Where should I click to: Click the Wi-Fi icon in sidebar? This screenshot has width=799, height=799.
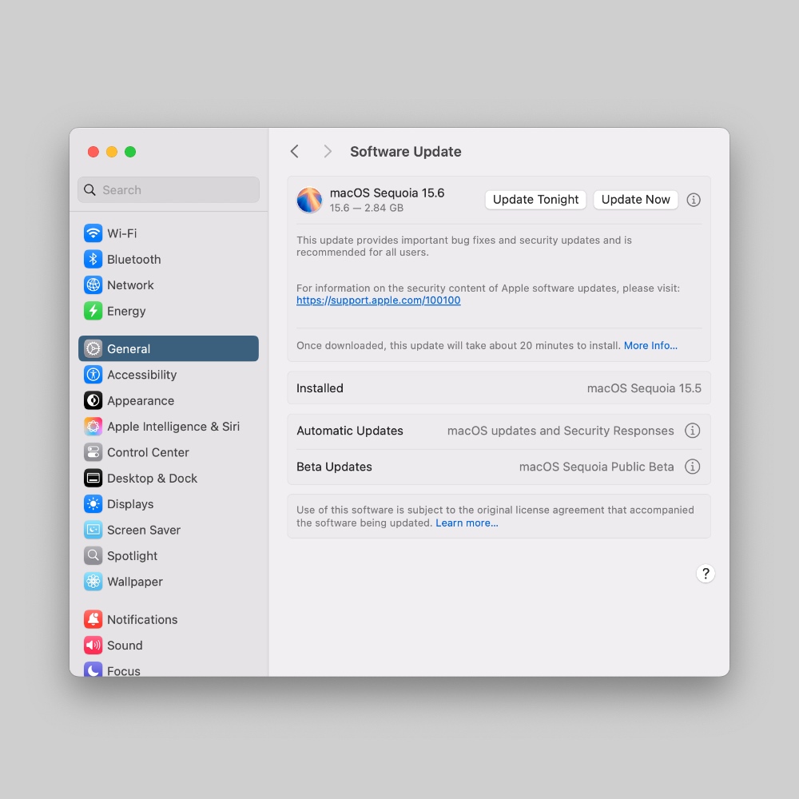pos(93,233)
